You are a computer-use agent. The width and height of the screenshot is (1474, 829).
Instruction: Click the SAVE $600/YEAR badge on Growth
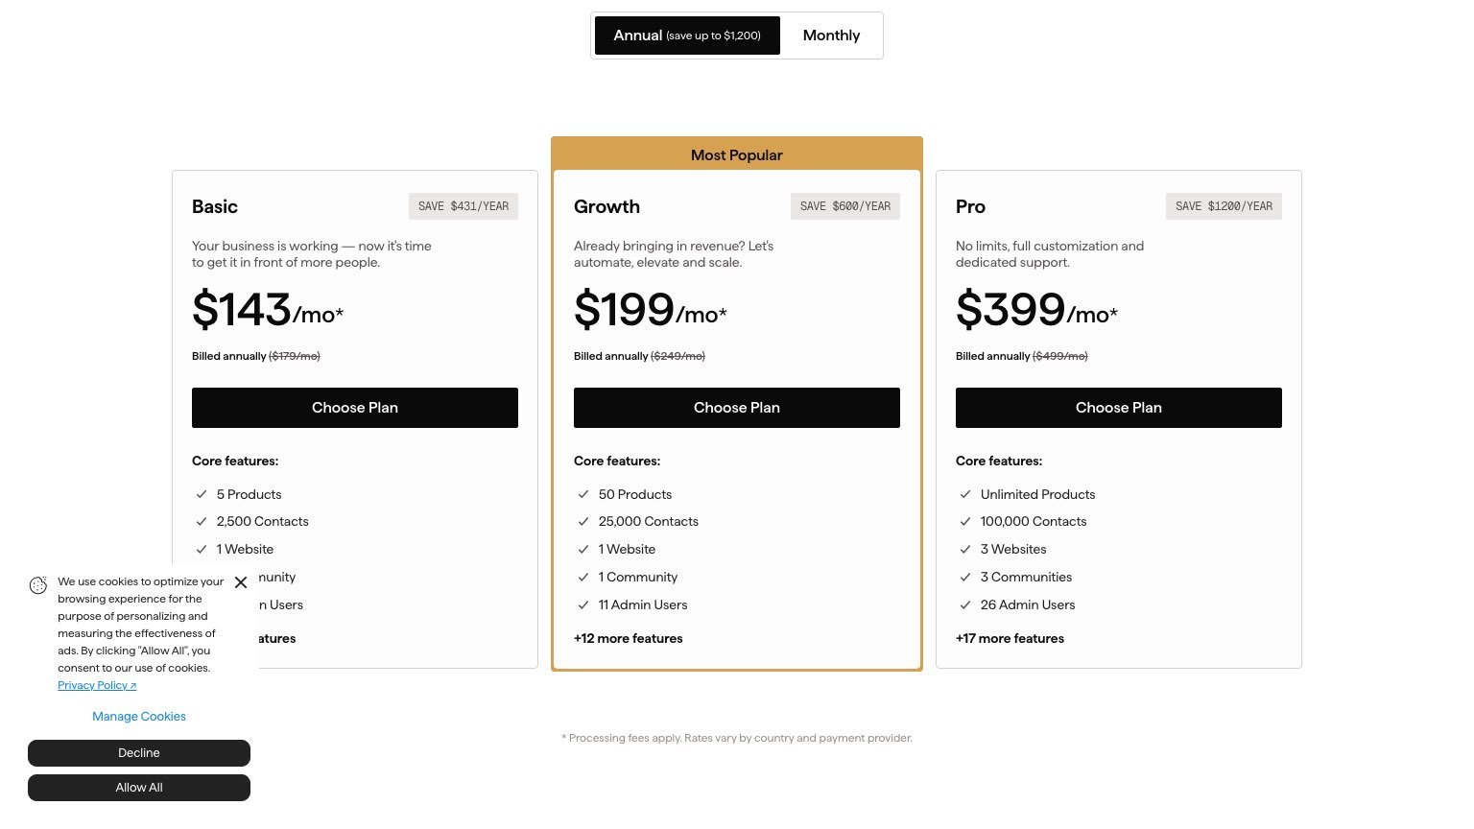point(845,206)
